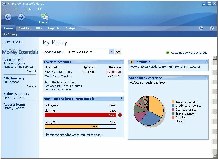Expand More under Bills Summary
Viewport: 218px width, 159px height.
[x=32, y=86]
